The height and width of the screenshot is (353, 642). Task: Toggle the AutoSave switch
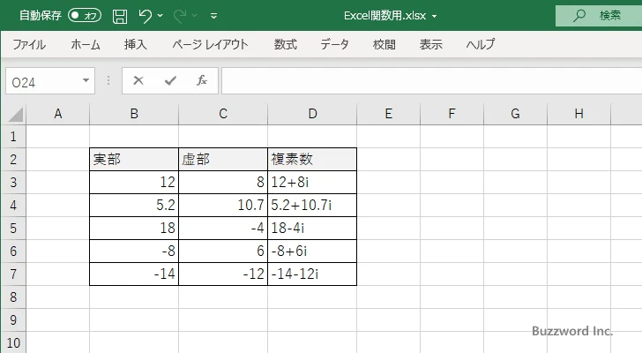[85, 16]
